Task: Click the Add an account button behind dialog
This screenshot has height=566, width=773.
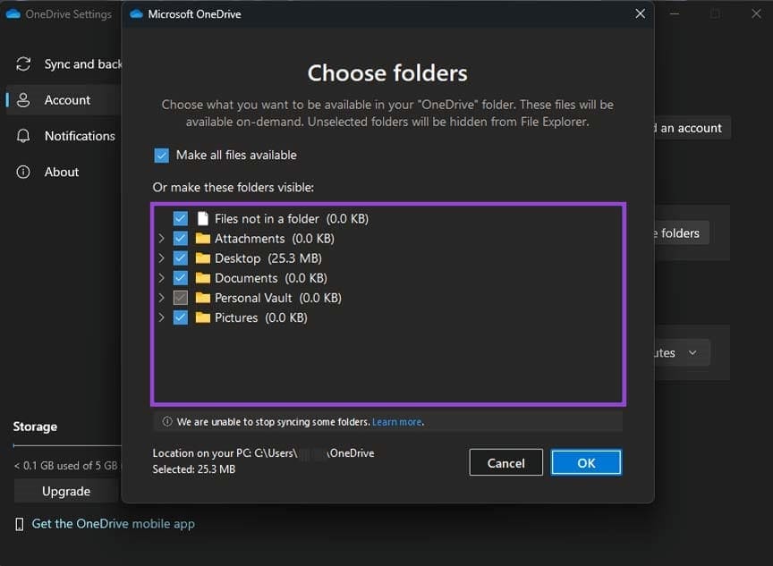Action: pyautogui.click(x=692, y=128)
